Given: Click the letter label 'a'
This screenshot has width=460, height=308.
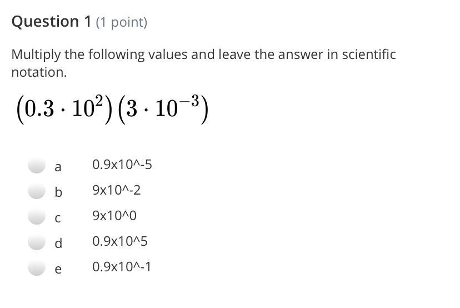Looking at the screenshot, I should 58,166.
